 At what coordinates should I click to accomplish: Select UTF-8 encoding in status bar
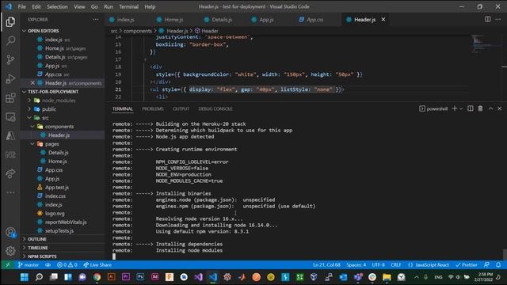379,265
